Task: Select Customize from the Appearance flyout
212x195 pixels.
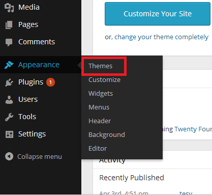Action: pos(104,80)
